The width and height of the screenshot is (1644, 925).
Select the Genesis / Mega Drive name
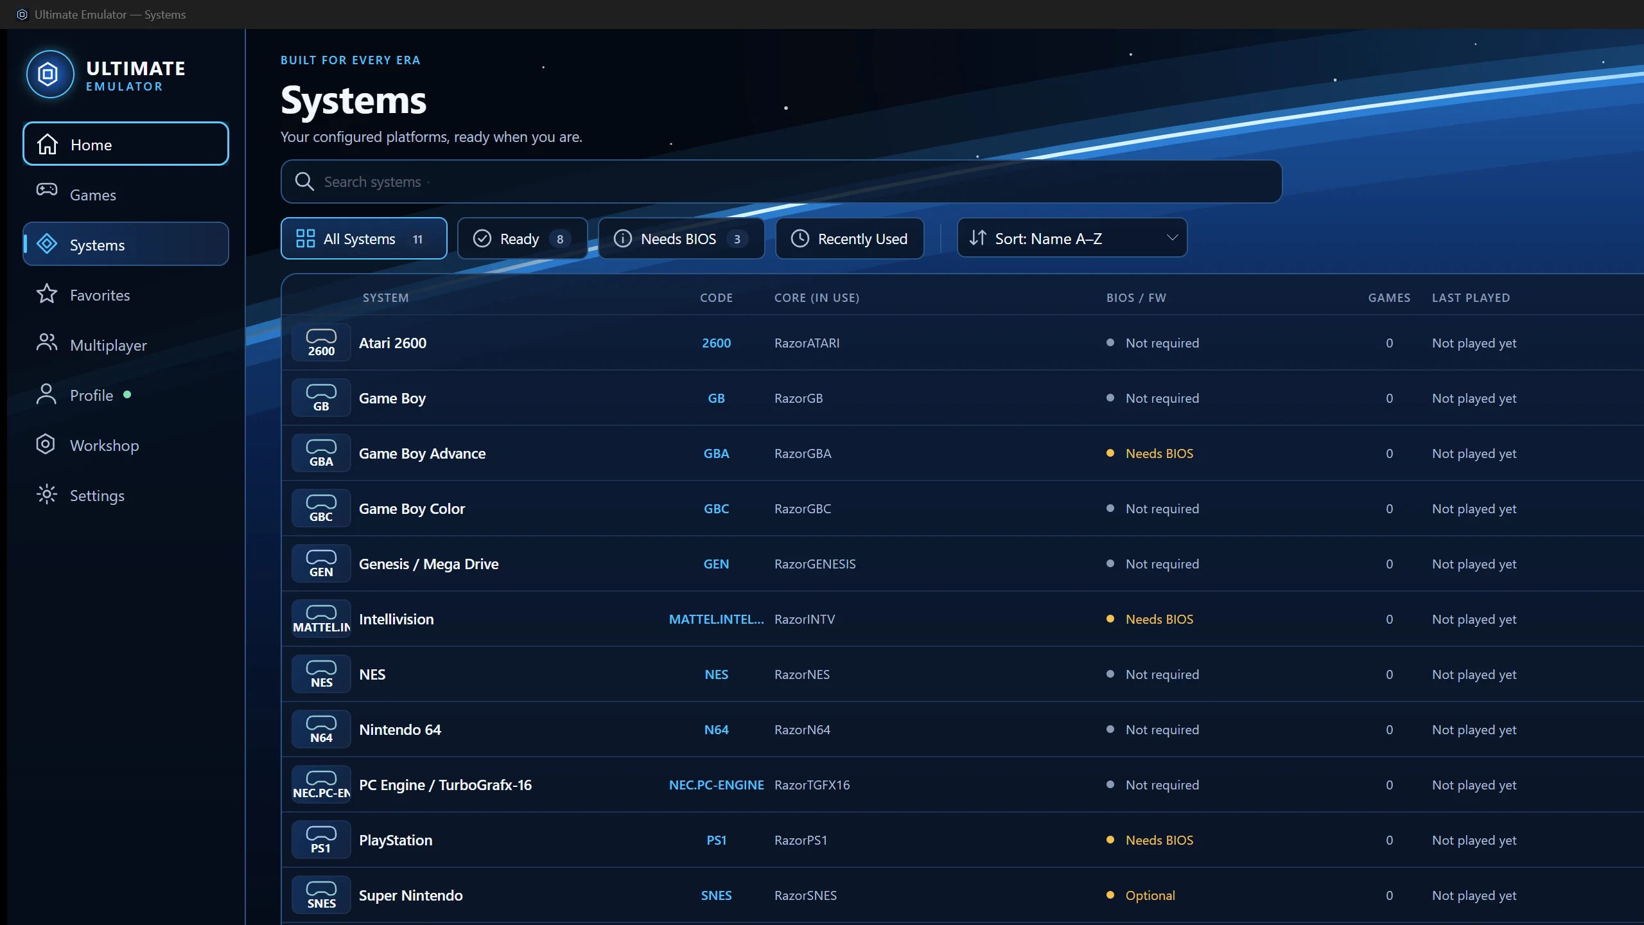(428, 564)
